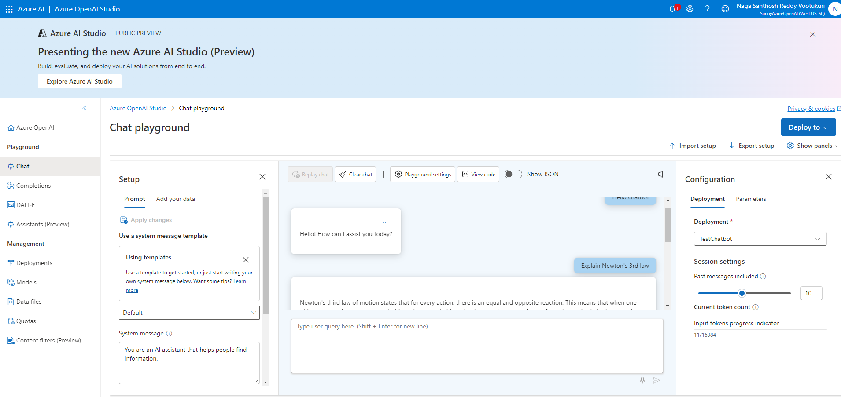Open Playground settings
The height and width of the screenshot is (397, 841).
[422, 174]
